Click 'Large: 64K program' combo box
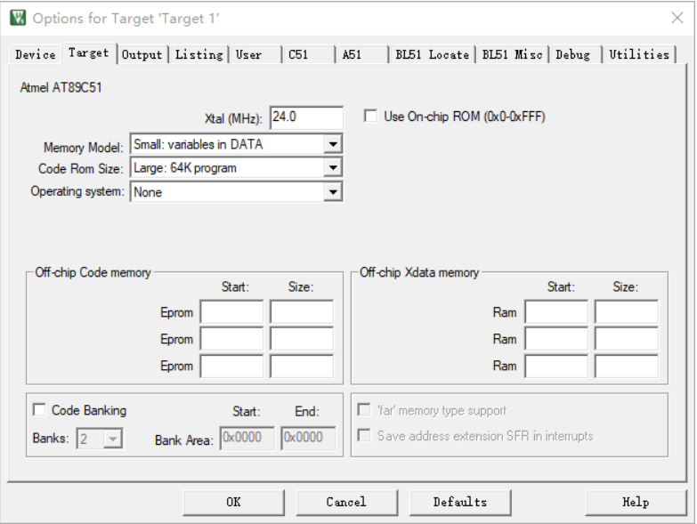 (236, 168)
